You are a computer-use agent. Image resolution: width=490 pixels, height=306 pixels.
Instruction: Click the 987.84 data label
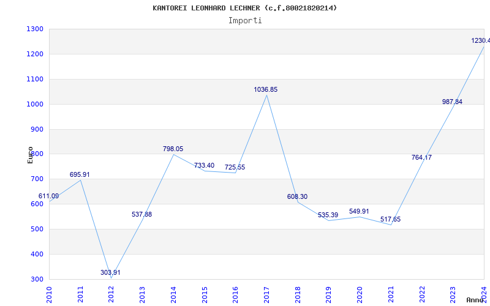[x=452, y=102]
